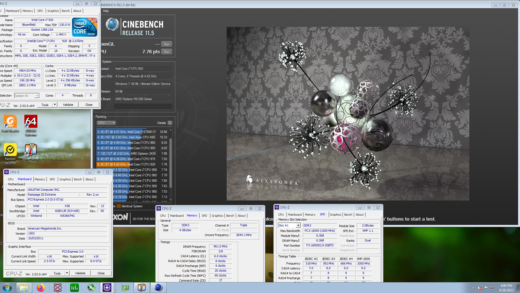Click Show Desktop strip at taskbar end
The width and height of the screenshot is (520, 293).
pyautogui.click(x=518, y=288)
